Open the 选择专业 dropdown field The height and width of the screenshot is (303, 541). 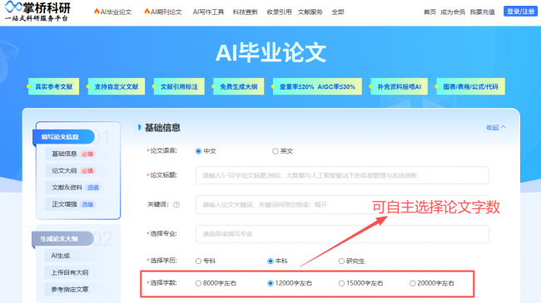click(x=342, y=234)
